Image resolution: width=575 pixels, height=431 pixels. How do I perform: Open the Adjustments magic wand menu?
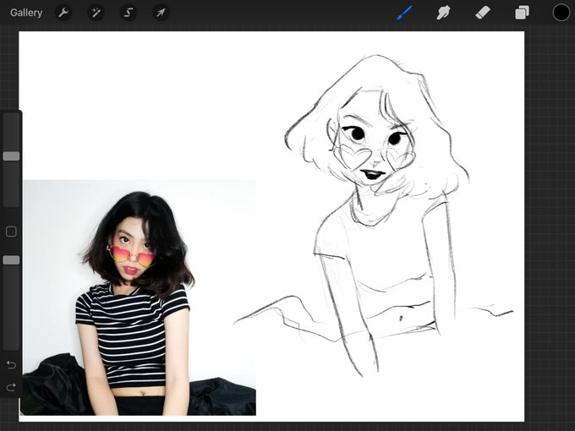(x=96, y=13)
